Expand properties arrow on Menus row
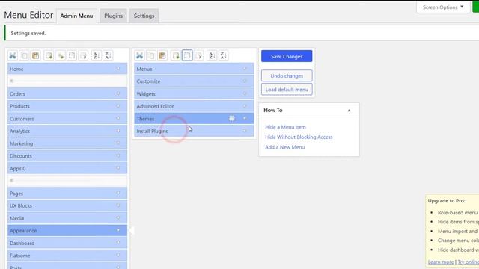 (x=245, y=69)
